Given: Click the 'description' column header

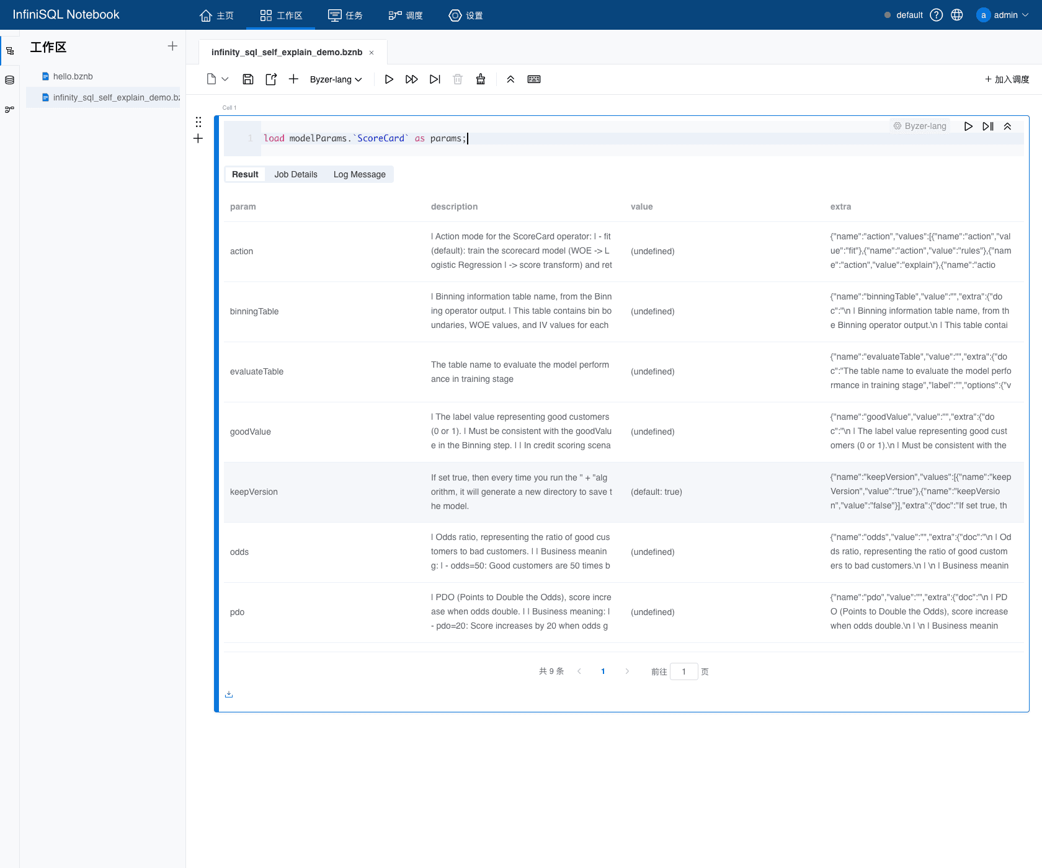Looking at the screenshot, I should click(454, 206).
